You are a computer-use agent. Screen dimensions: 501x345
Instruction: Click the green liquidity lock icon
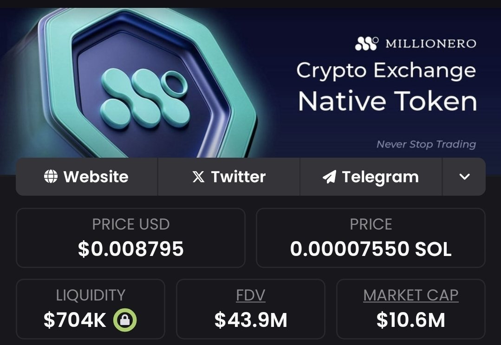pos(125,320)
